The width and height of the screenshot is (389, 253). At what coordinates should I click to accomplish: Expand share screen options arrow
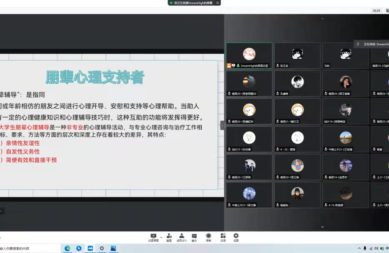click(x=161, y=238)
